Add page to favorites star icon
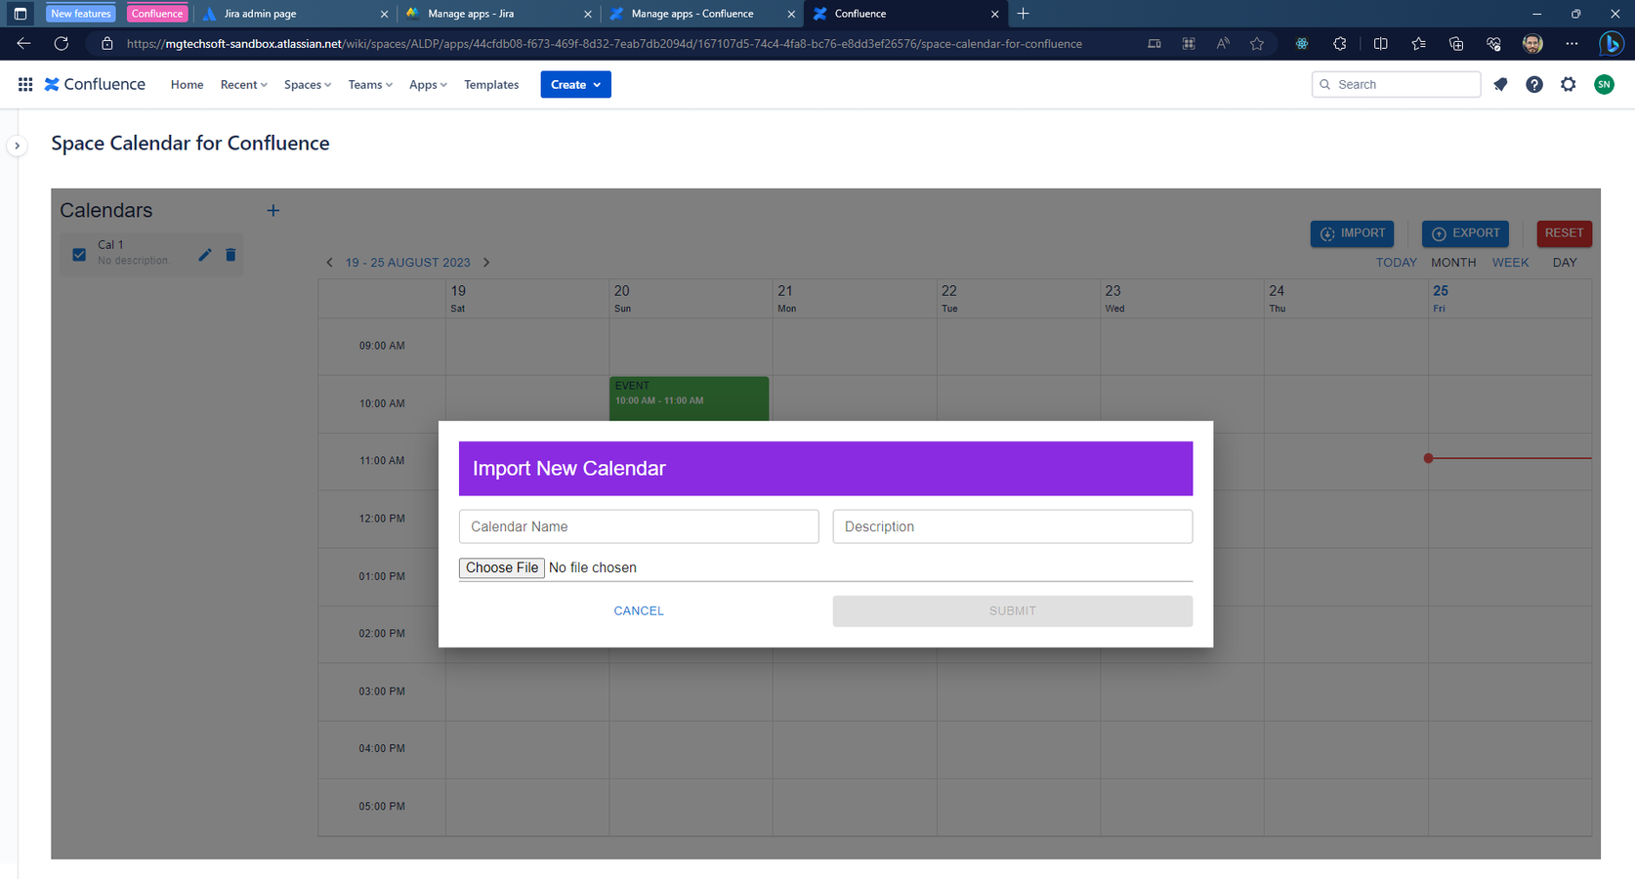 (x=1257, y=44)
